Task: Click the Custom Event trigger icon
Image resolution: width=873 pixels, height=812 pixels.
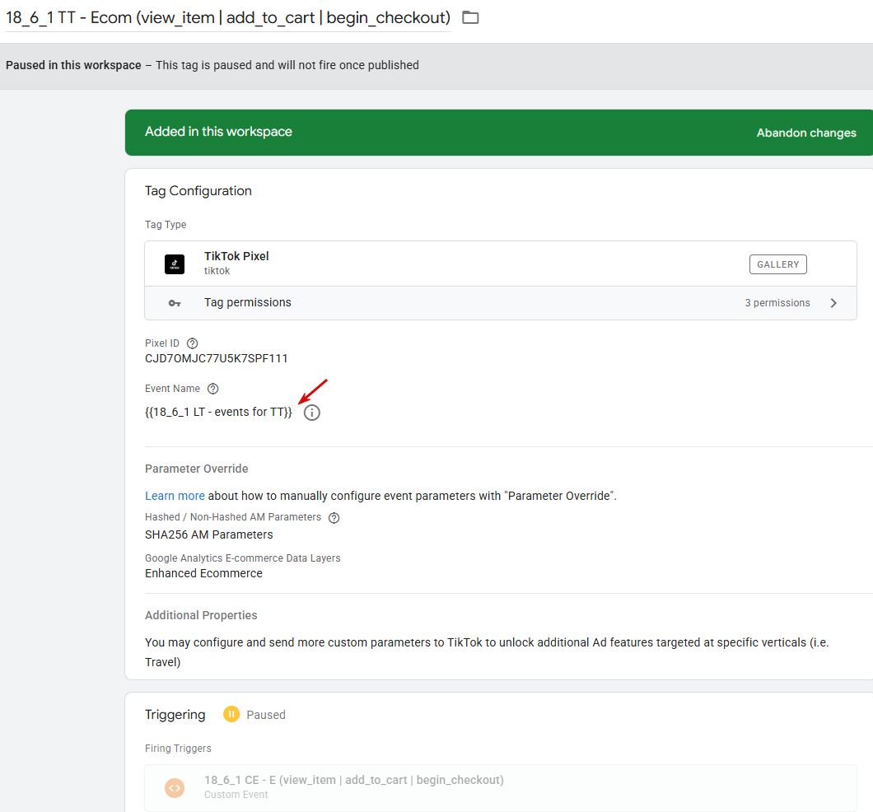Action: tap(175, 787)
